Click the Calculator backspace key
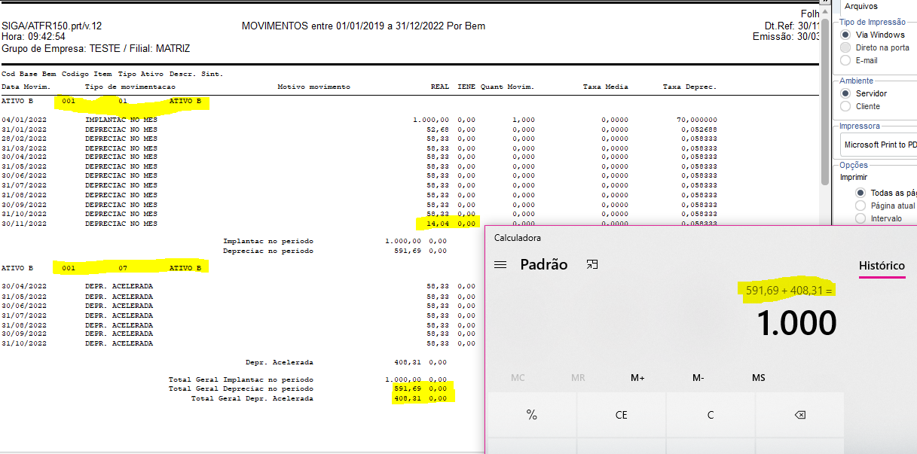The width and height of the screenshot is (917, 454). coord(800,415)
